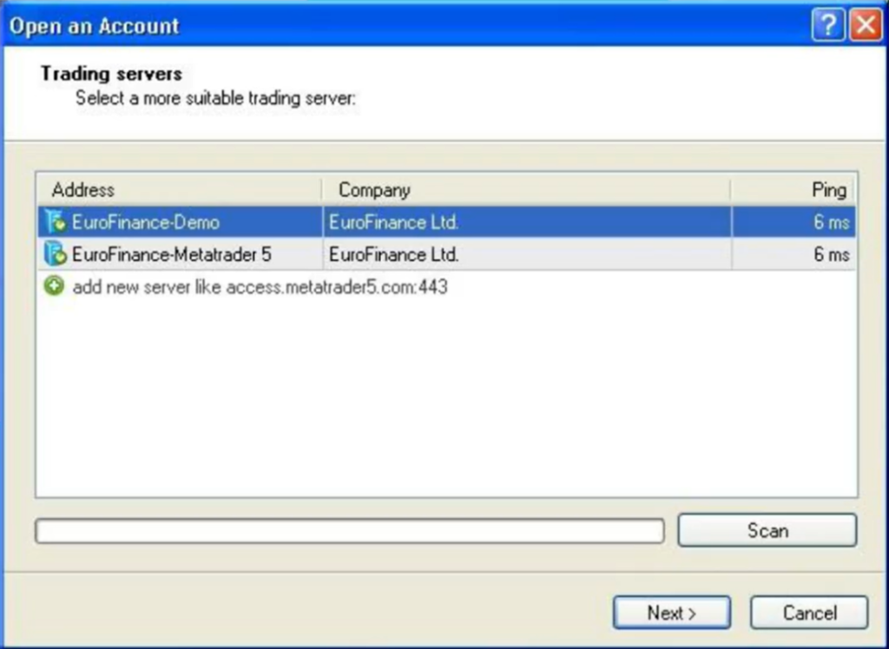Click the scan progress bar
The width and height of the screenshot is (889, 649).
point(350,531)
